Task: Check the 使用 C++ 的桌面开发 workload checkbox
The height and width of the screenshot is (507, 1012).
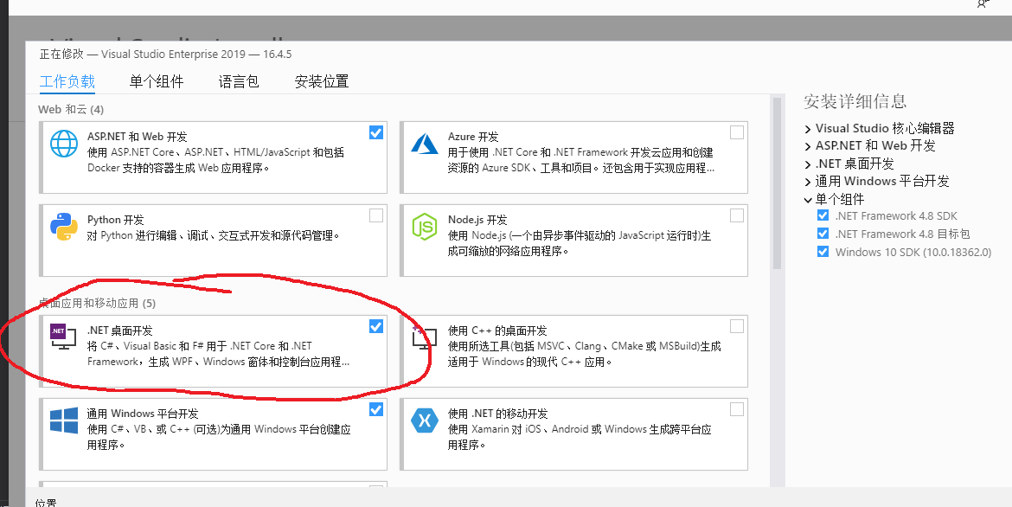Action: click(736, 327)
